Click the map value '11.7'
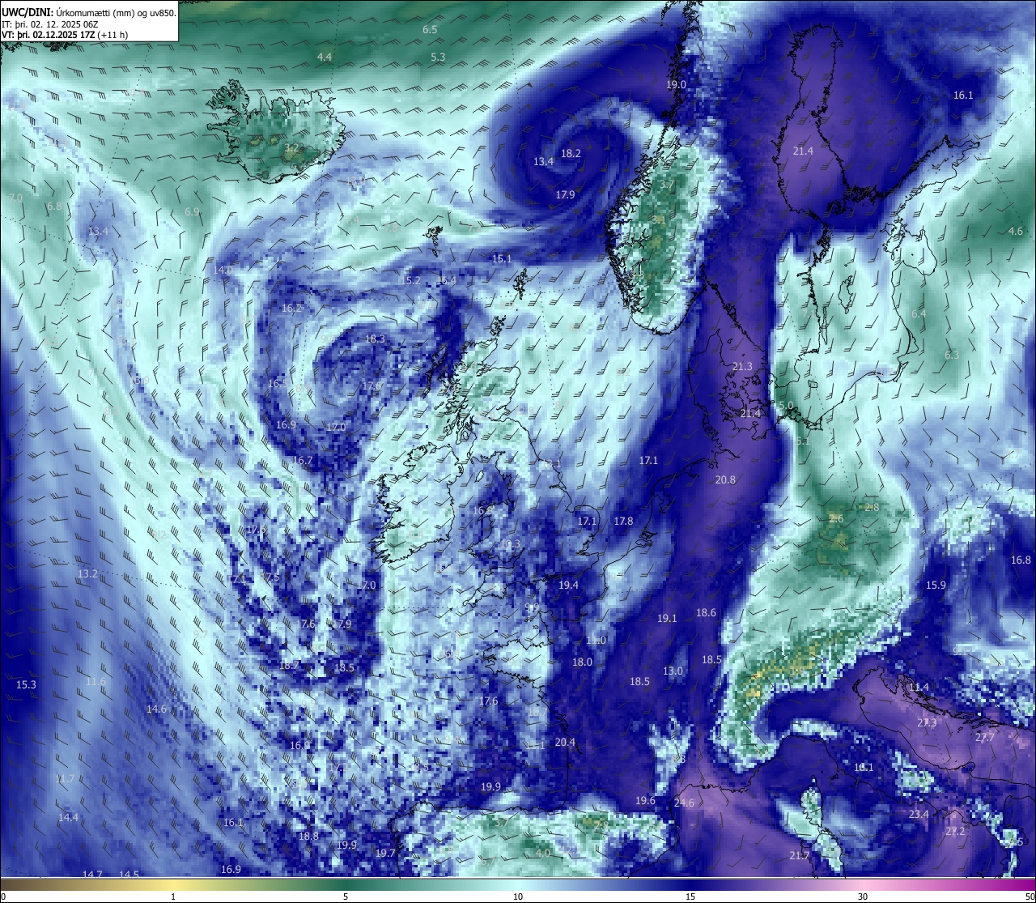 pyautogui.click(x=65, y=778)
